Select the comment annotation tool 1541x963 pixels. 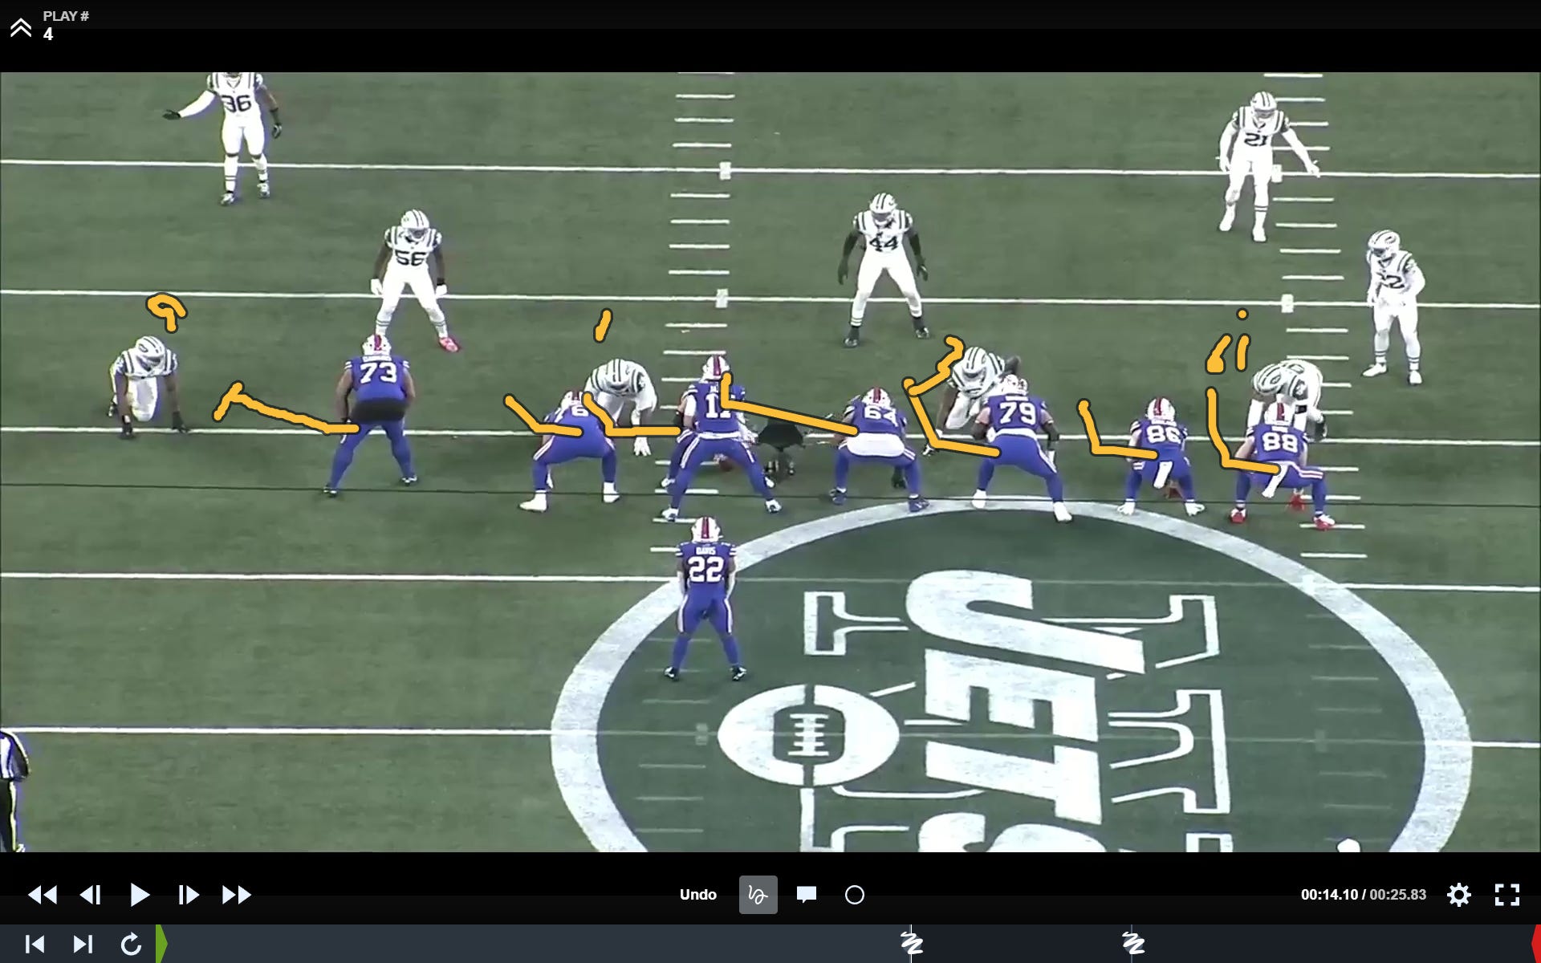[x=807, y=895]
